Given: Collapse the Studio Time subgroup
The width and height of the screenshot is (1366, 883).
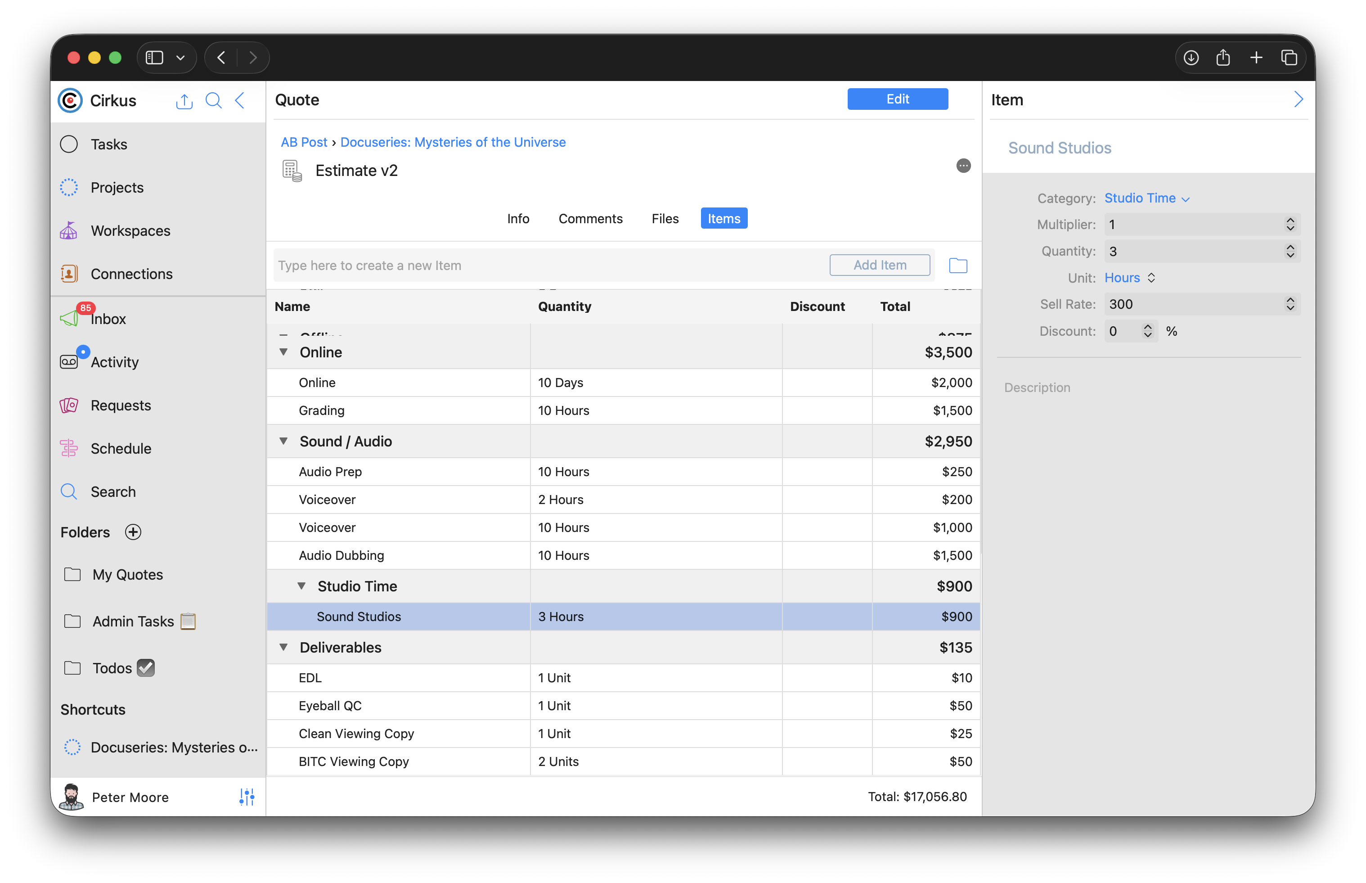Looking at the screenshot, I should [301, 586].
